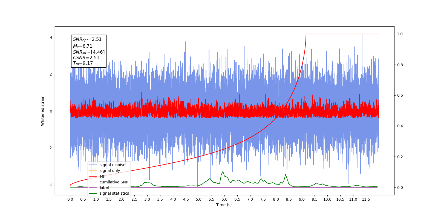Click the Tm=9.17 annotation text
Viewport: 438px width, 219px height.
(x=83, y=63)
